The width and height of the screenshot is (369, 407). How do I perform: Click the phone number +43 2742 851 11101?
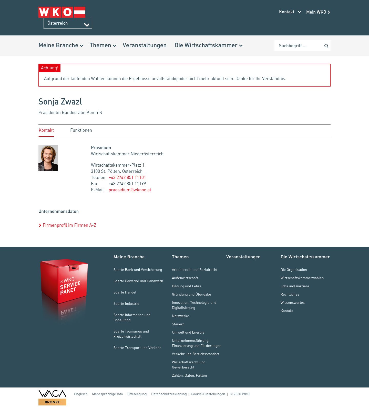(x=127, y=177)
